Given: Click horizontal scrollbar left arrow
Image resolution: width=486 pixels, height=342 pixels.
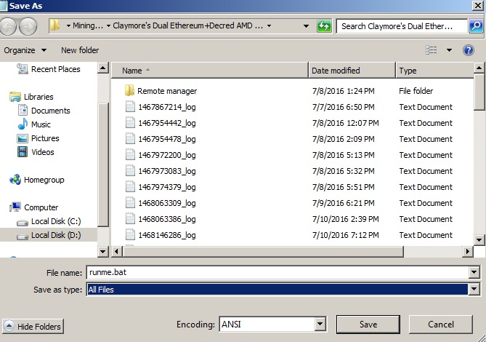Looking at the screenshot, I should pos(116,251).
